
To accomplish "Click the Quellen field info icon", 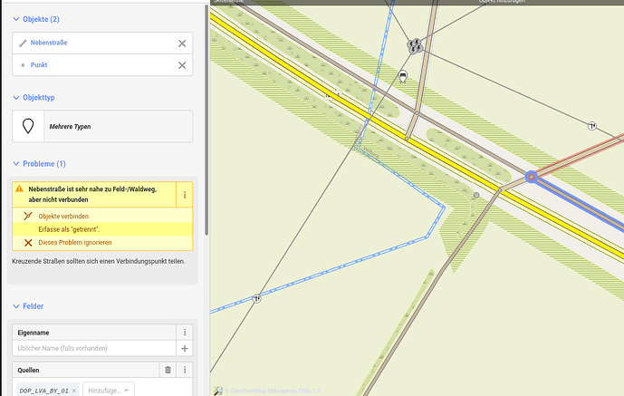I will coord(185,370).
